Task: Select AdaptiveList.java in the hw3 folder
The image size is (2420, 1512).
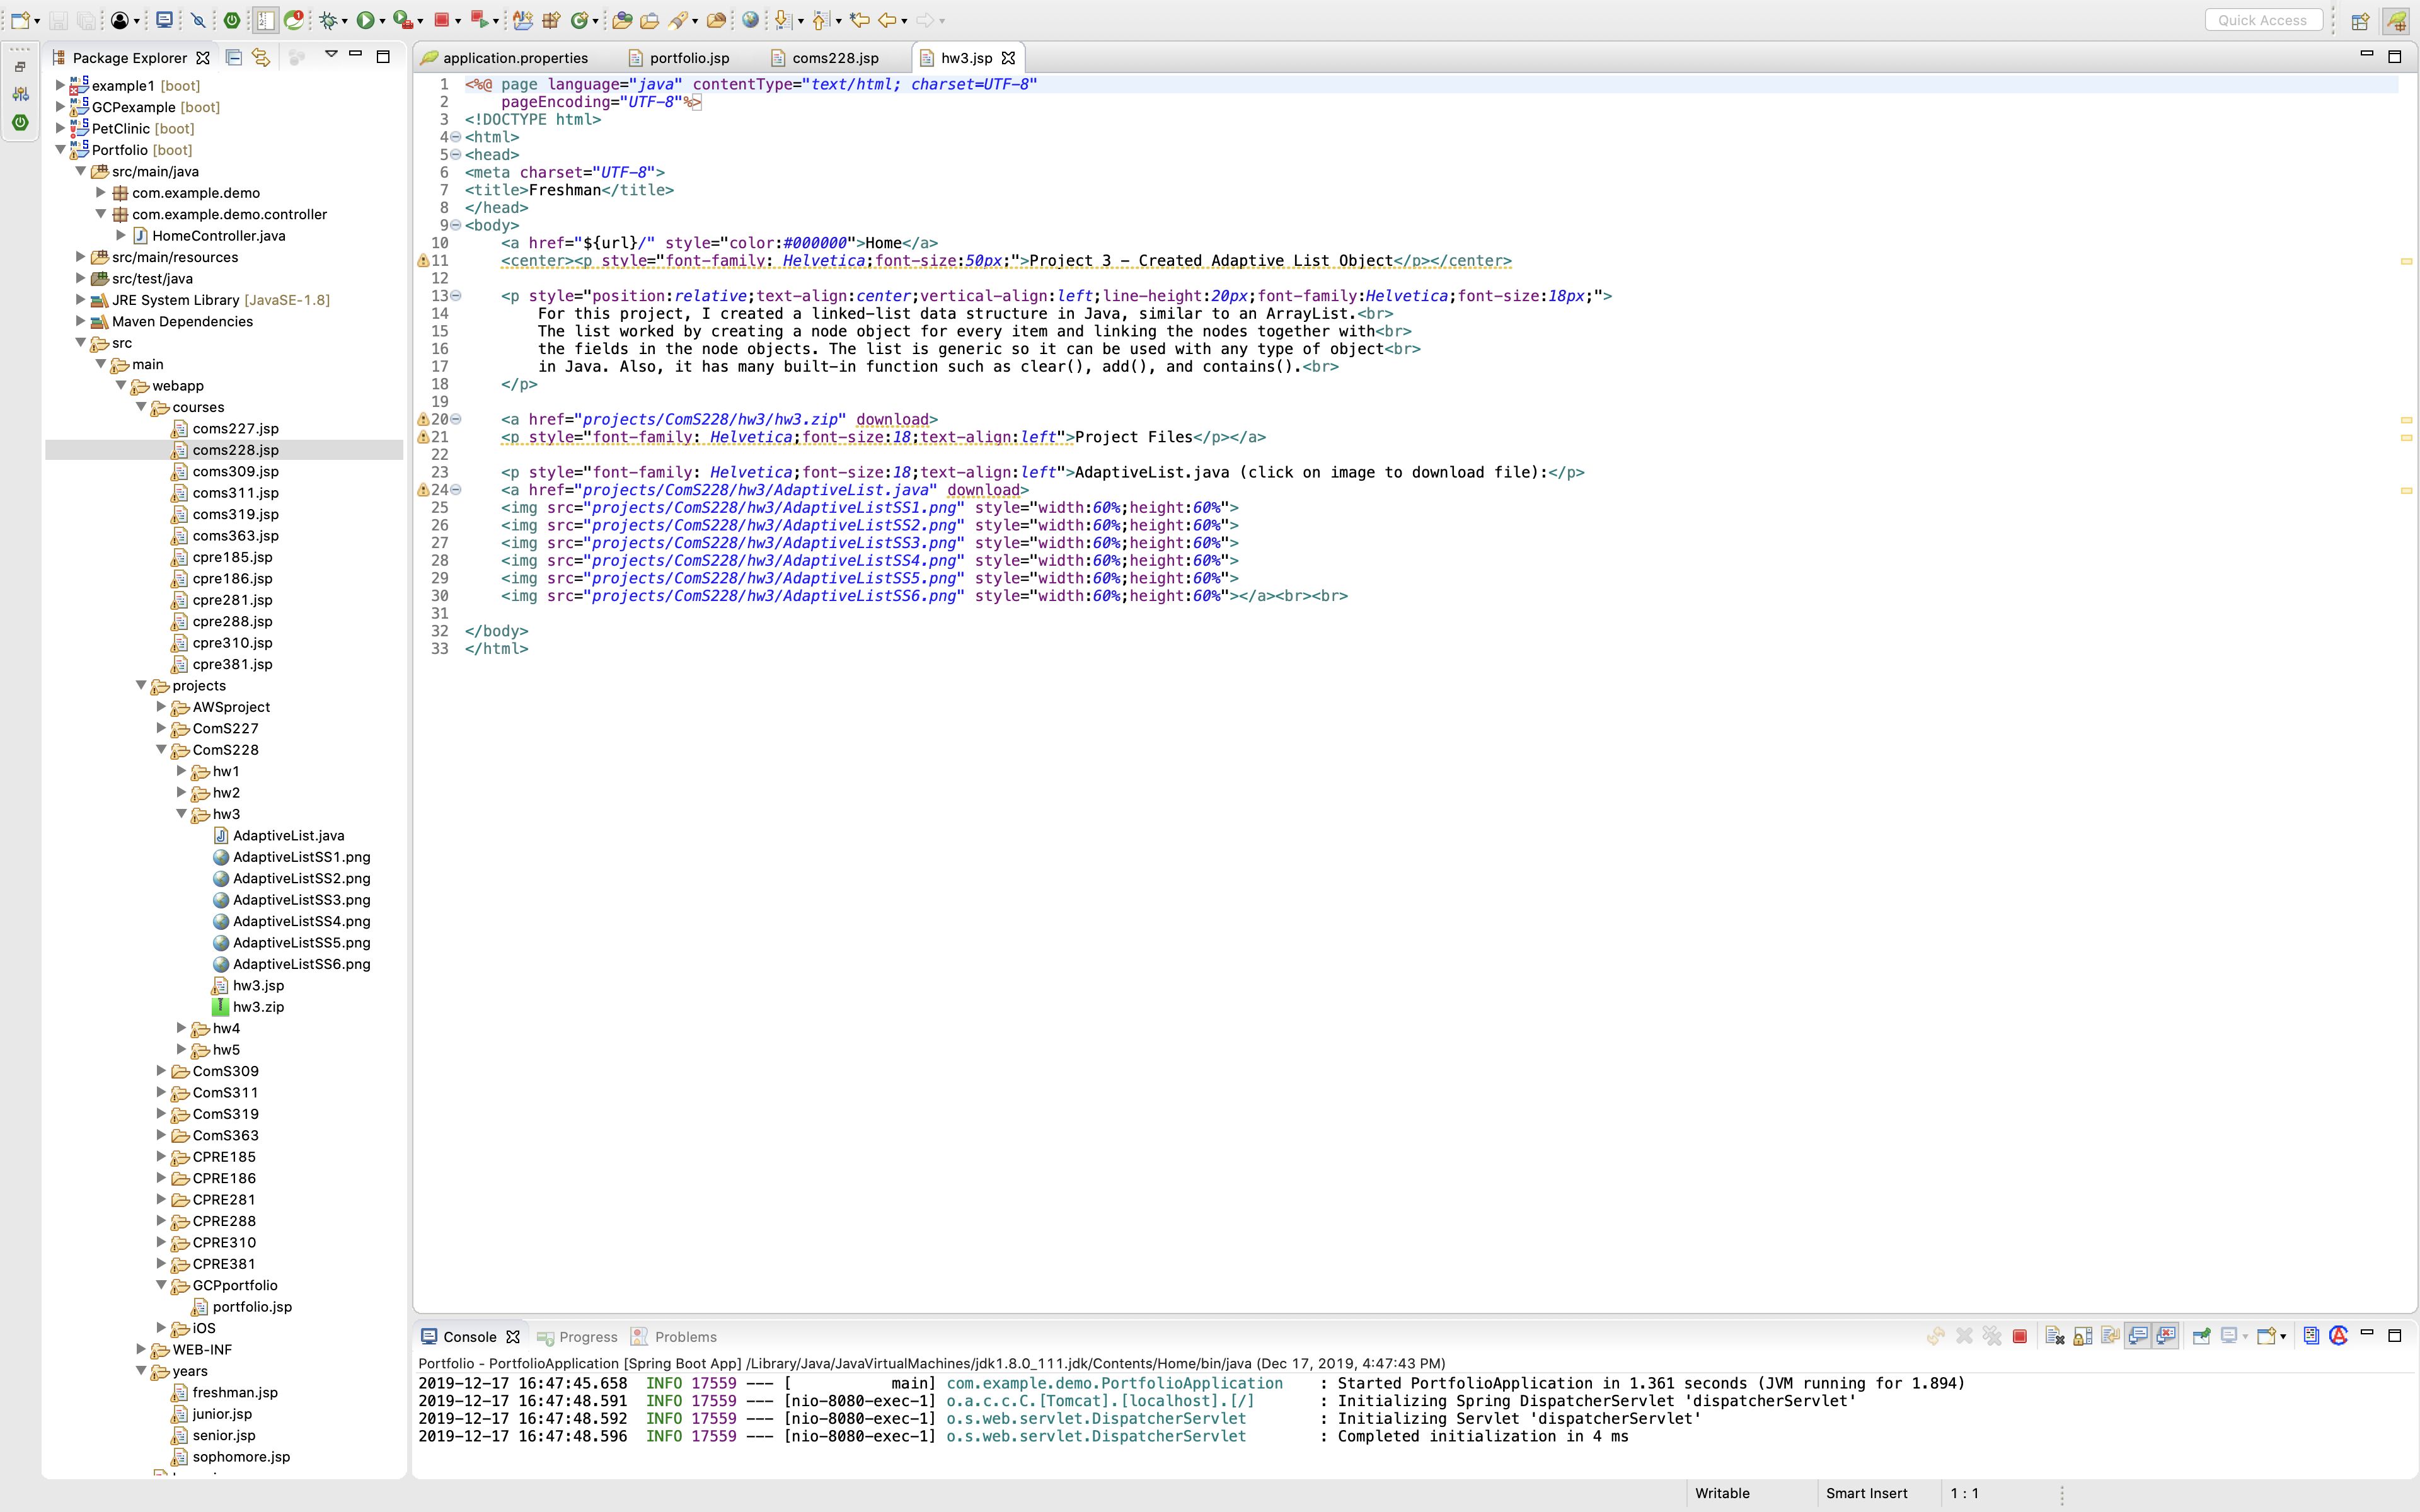Action: tap(288, 836)
